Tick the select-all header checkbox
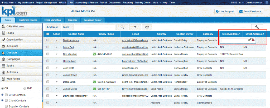 pos(48,34)
